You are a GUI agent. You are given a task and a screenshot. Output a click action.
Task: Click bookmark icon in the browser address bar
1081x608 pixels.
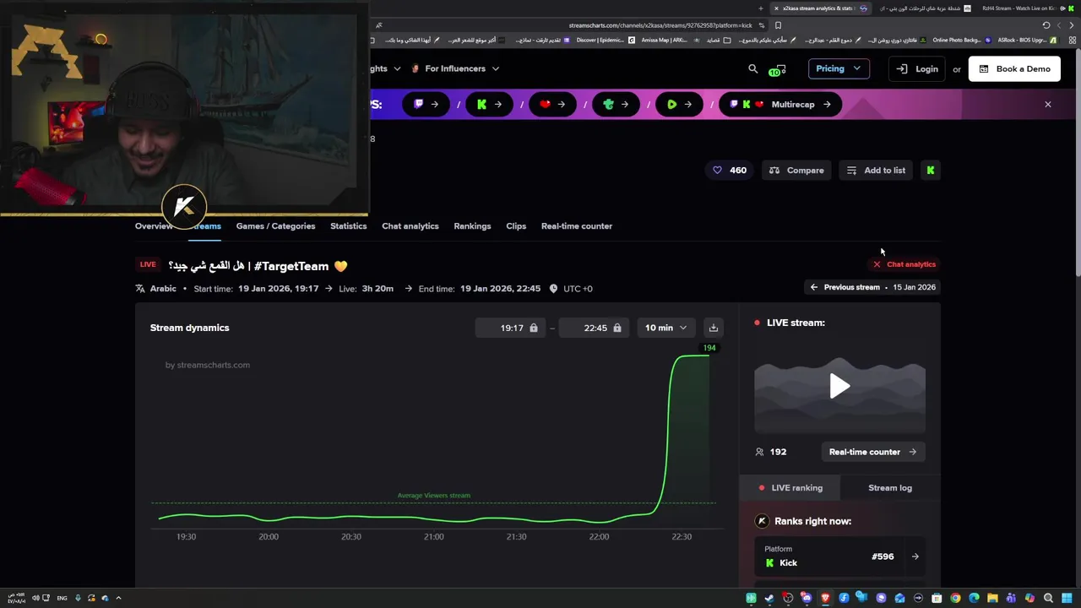(778, 25)
